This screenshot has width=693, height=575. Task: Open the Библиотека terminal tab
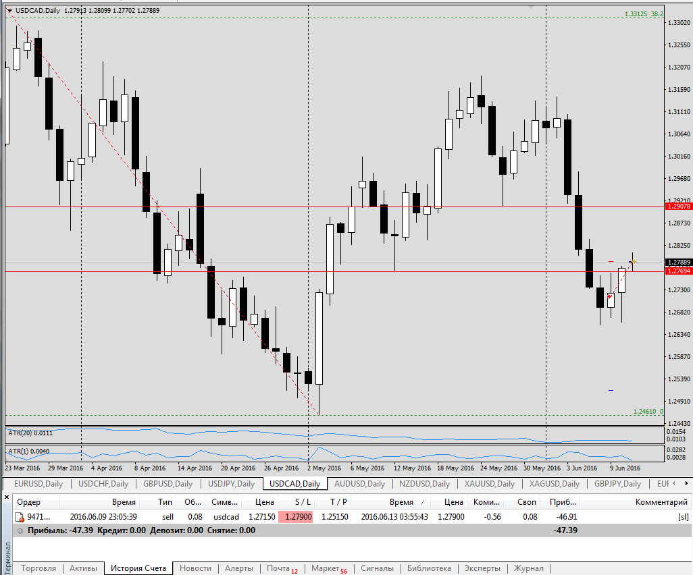(x=429, y=568)
